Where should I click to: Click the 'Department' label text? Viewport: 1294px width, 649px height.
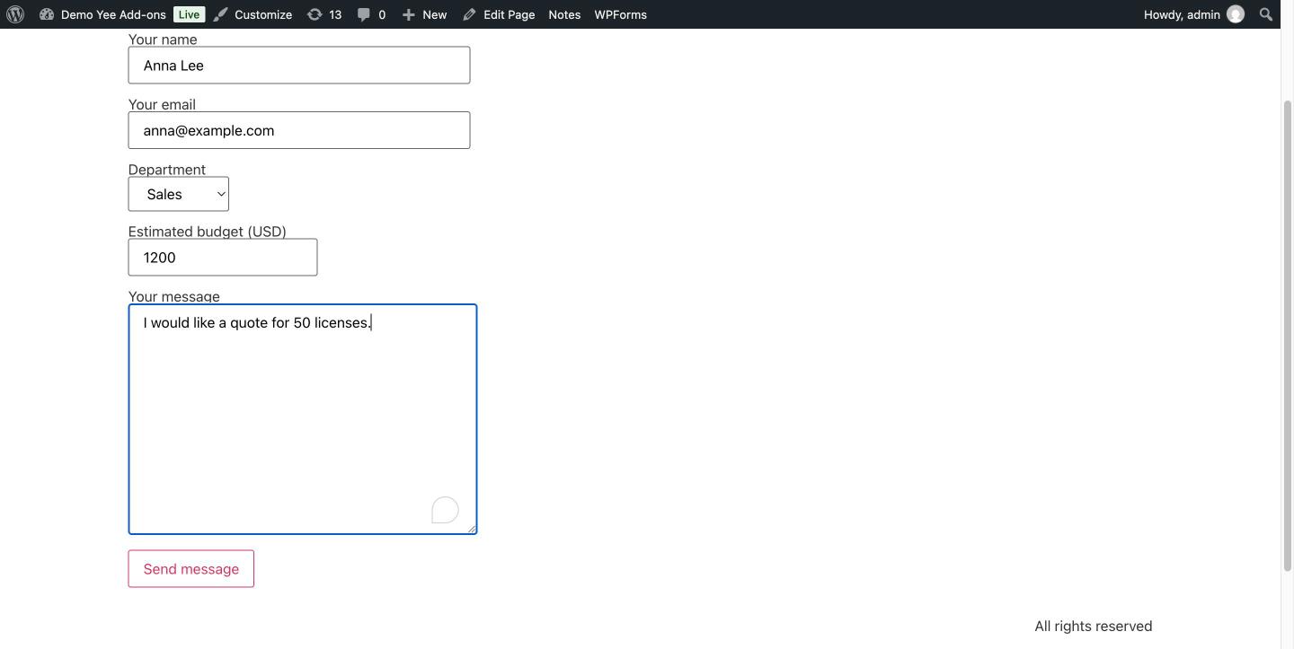point(167,169)
